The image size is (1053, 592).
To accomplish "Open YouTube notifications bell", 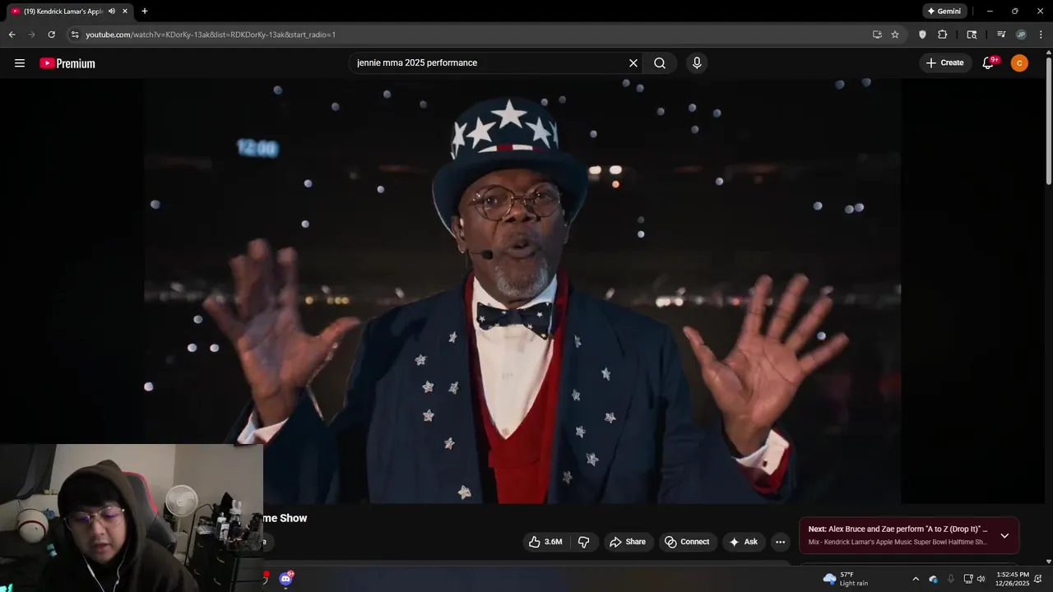I will (989, 63).
